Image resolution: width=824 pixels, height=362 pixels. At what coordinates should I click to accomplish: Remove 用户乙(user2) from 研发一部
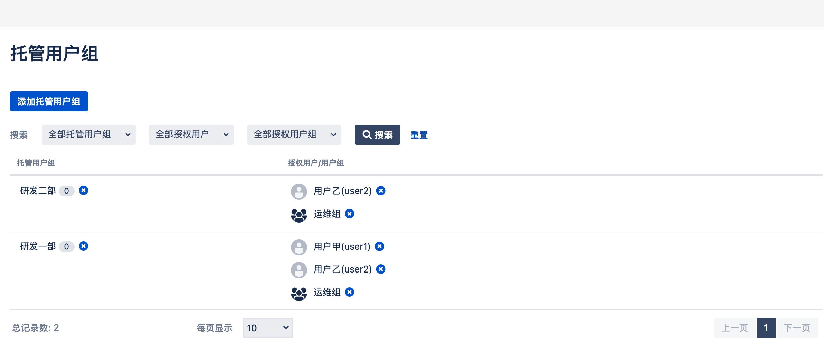coord(381,269)
